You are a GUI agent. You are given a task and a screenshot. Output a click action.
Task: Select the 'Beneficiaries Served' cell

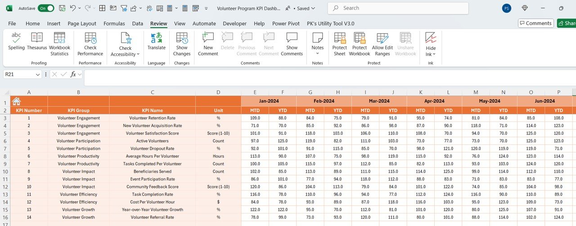tap(152, 171)
